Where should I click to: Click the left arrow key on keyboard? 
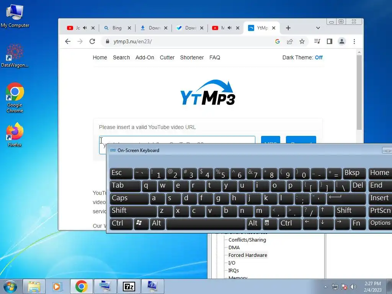pyautogui.click(x=310, y=224)
